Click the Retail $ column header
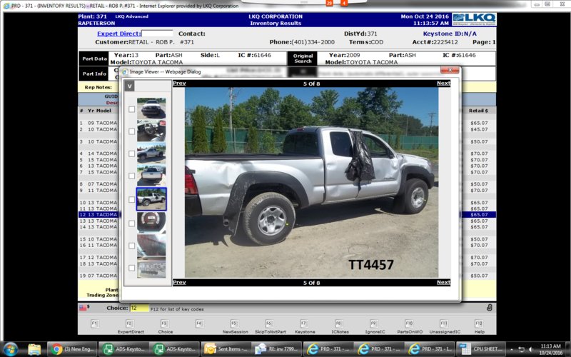Image resolution: width=571 pixels, height=357 pixels. coord(478,111)
